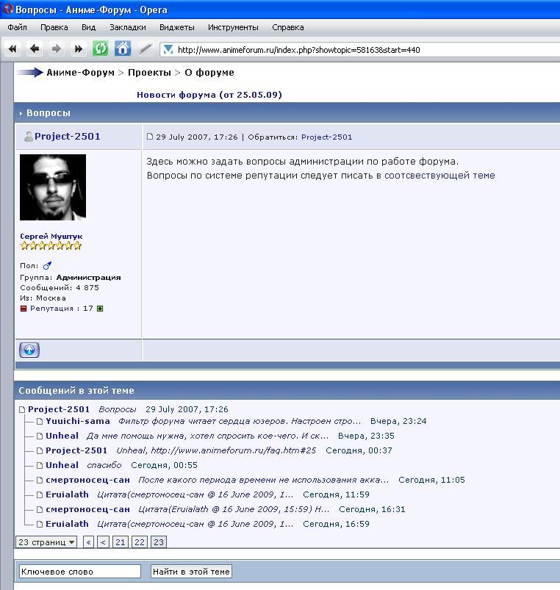This screenshot has width=560, height=590.
Task: Go forward with the Forward arrow
Action: [57, 49]
